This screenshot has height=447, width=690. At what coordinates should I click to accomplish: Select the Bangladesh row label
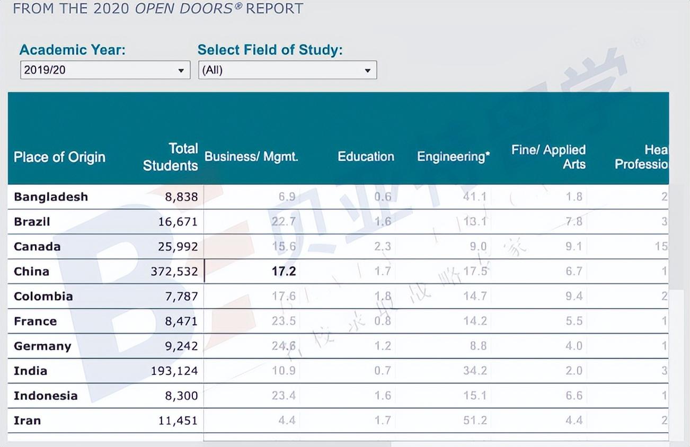(x=51, y=197)
